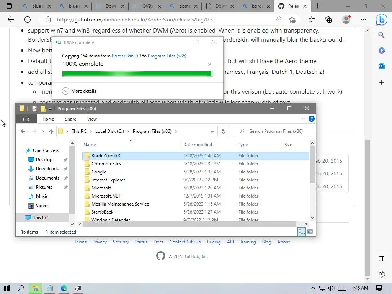
Task: Open Microsoft 365 sidebar icon
Action: [382, 51]
